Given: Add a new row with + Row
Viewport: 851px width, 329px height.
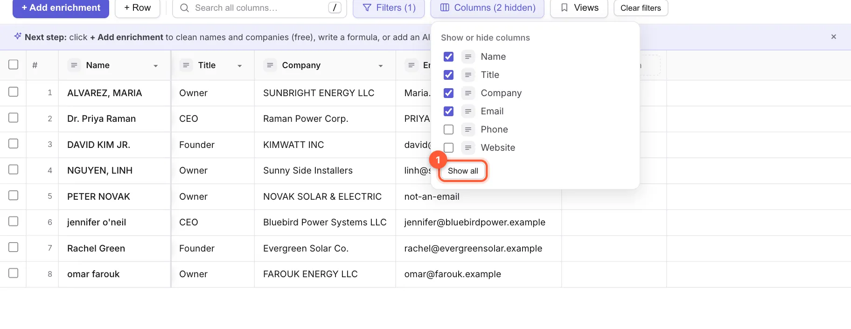Looking at the screenshot, I should tap(138, 8).
